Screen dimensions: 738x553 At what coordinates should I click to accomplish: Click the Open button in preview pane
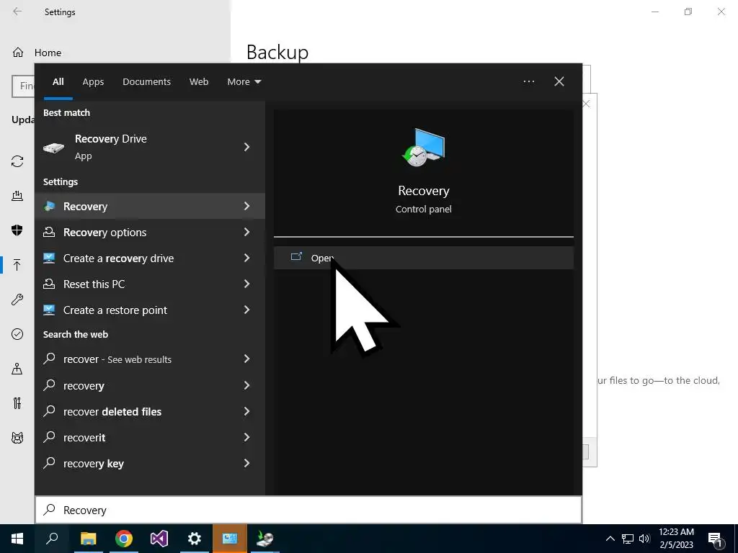[423, 258]
